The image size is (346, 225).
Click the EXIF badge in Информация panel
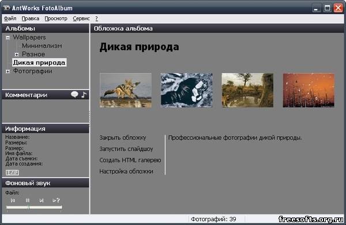(x=12, y=172)
